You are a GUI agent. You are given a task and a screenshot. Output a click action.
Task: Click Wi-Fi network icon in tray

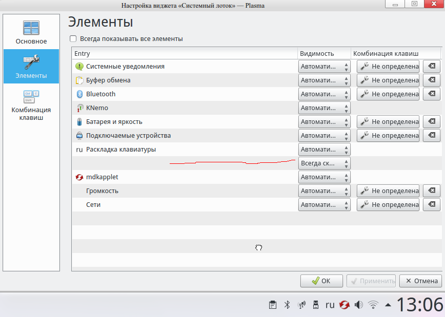tap(373, 305)
